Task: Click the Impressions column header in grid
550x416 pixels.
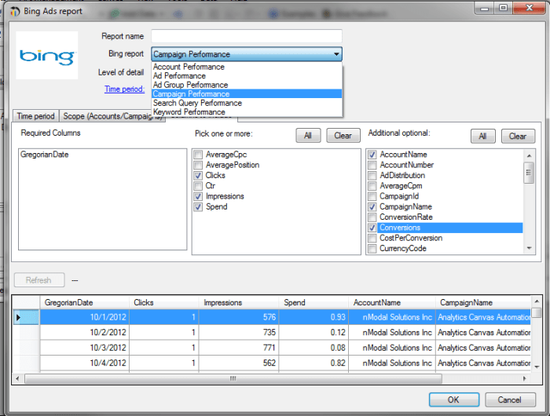Action: click(x=239, y=303)
